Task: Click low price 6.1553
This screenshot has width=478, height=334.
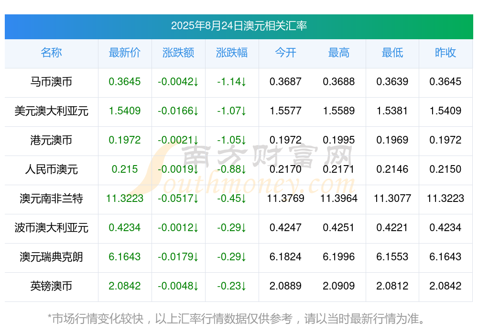Action: (x=392, y=257)
